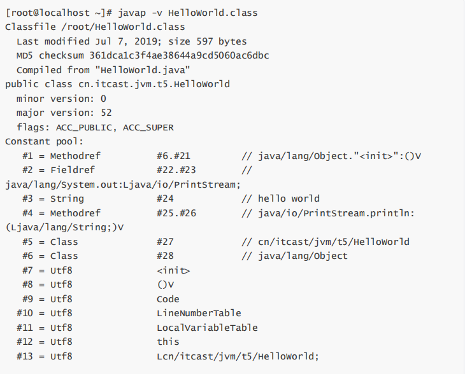Click the #1 = Methodref entry

(61, 156)
